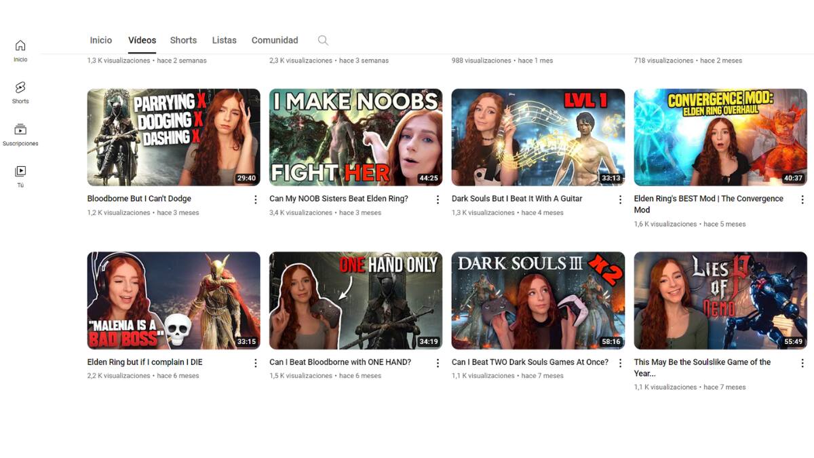Click the 40:37 duration badge
Image resolution: width=814 pixels, height=458 pixels.
tap(793, 178)
